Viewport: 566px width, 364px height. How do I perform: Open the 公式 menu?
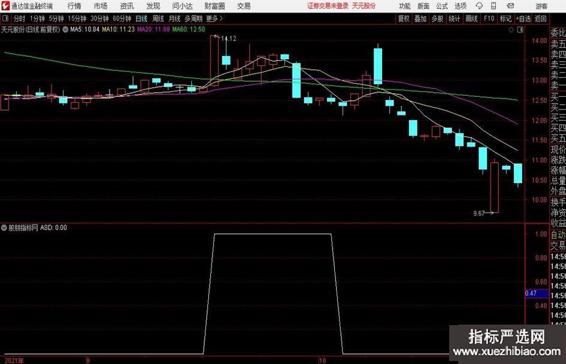[x=442, y=6]
